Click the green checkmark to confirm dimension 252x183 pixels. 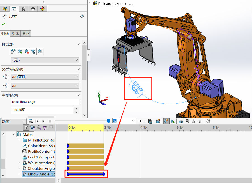(4, 24)
